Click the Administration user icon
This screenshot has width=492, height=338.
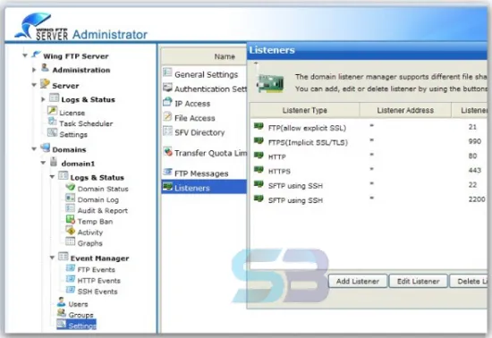(45, 68)
